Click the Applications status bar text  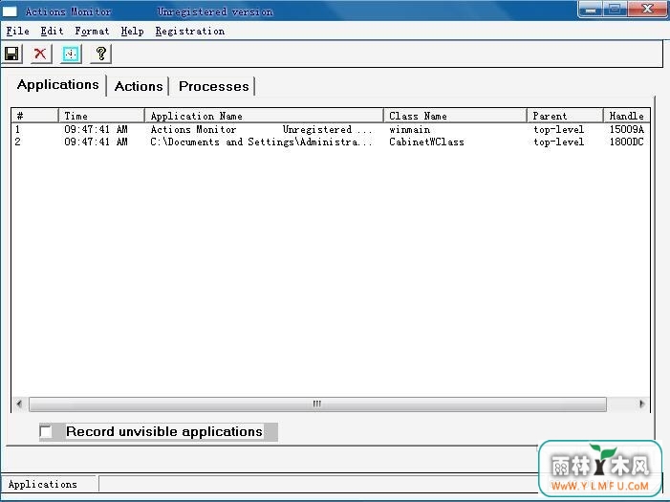pyautogui.click(x=43, y=484)
